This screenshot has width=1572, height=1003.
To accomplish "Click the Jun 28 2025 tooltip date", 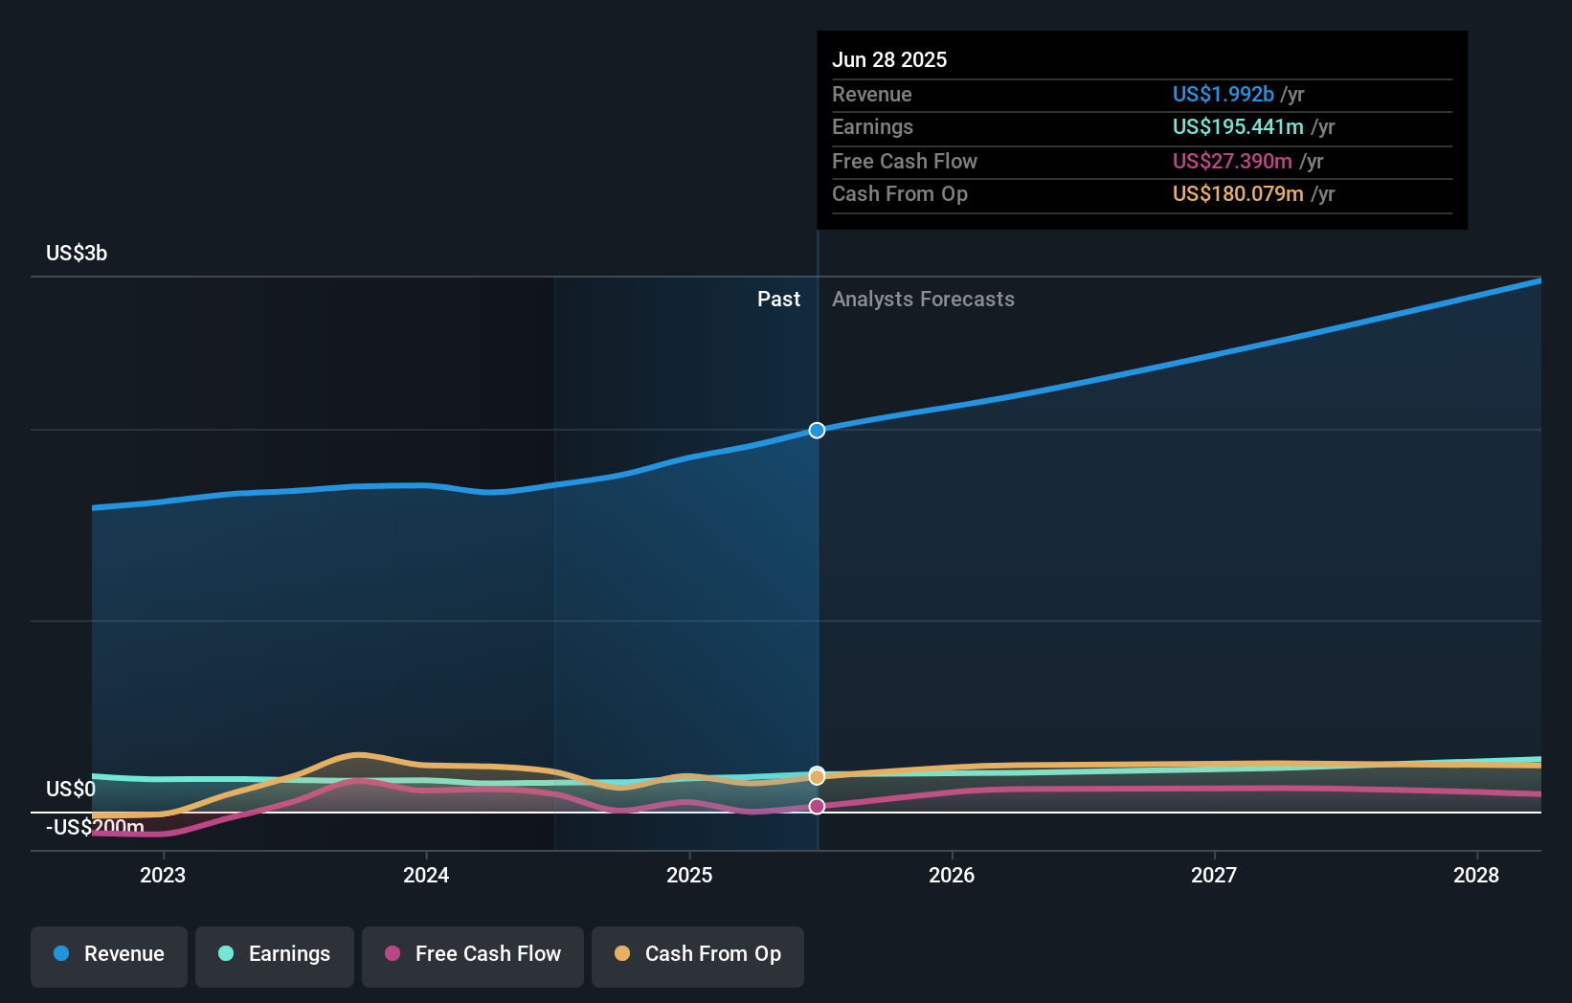I will pyautogui.click(x=889, y=59).
